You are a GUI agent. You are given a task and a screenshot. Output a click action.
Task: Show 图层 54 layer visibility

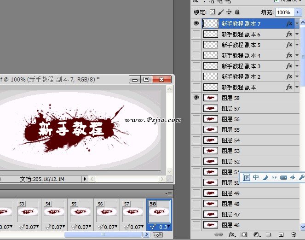[x=196, y=140]
